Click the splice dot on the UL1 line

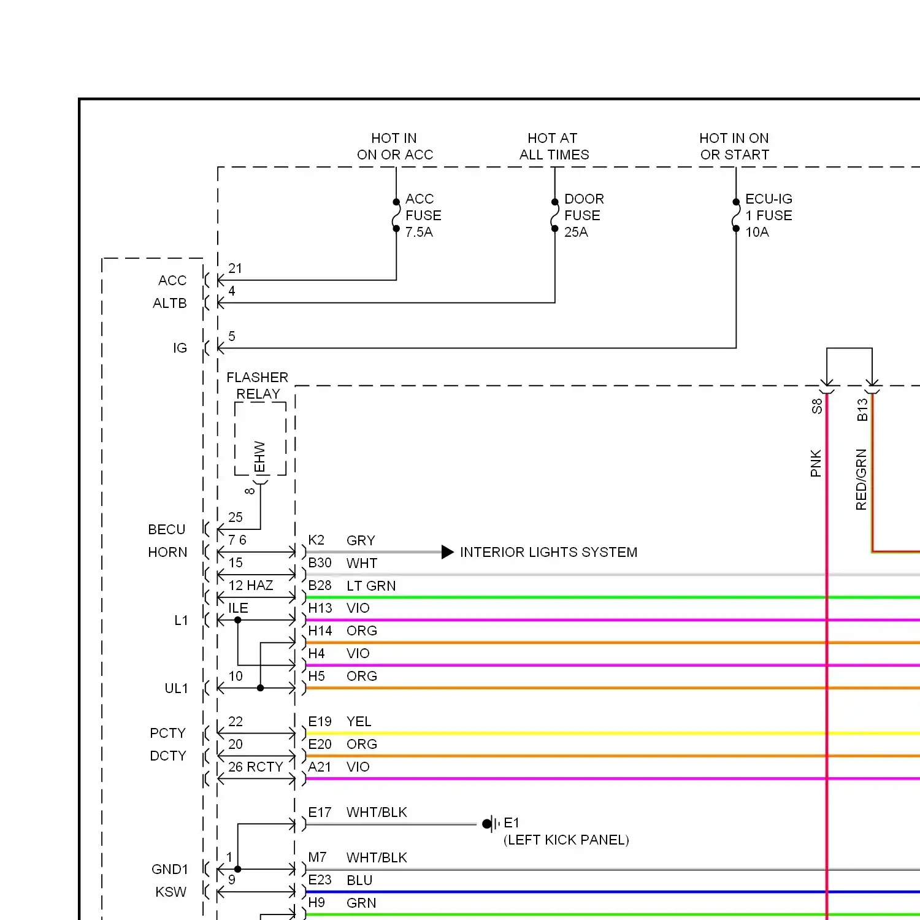261,688
